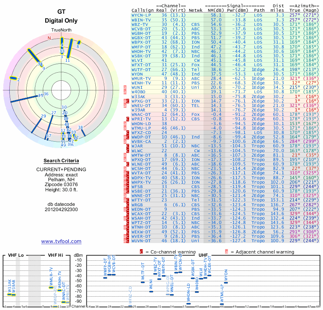Click the WFXZ-CD bar in the UHF chart
Viewport: 323px width, 310px height.
[130, 306]
